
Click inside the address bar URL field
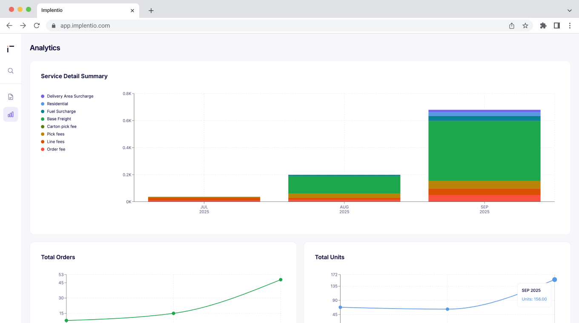click(170, 25)
